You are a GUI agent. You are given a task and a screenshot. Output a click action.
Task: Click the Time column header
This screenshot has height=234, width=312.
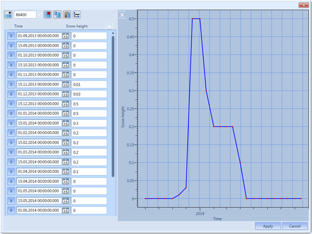pyautogui.click(x=18, y=26)
